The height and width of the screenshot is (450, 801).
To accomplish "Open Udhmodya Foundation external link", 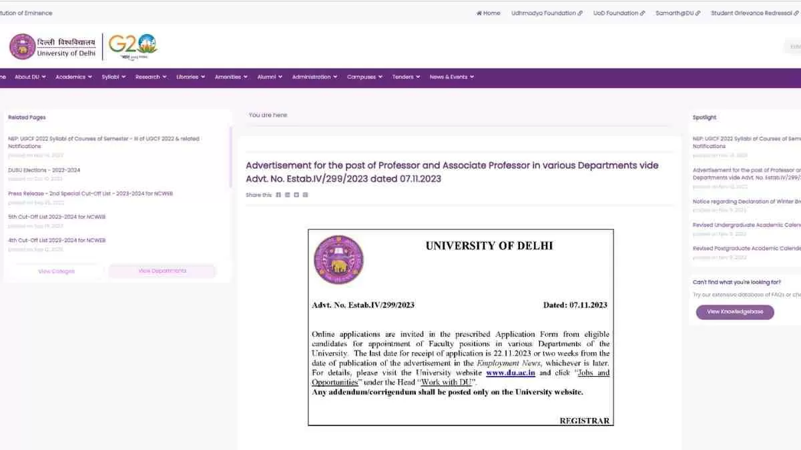I will pyautogui.click(x=547, y=13).
